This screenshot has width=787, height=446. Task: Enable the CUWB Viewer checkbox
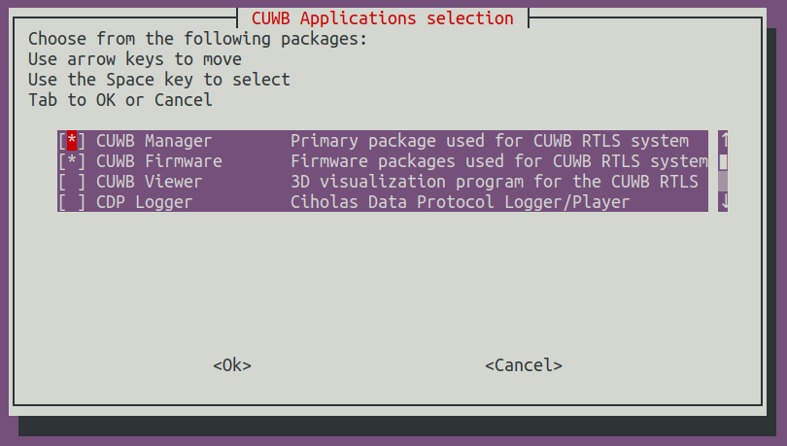pos(72,182)
